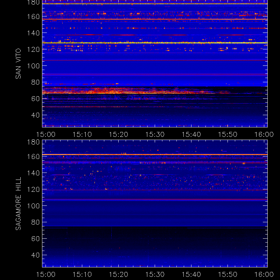Viewport: 280px width, 280px height.
Task: Click the SAN VITO vertical axis title
Action: click(18, 64)
